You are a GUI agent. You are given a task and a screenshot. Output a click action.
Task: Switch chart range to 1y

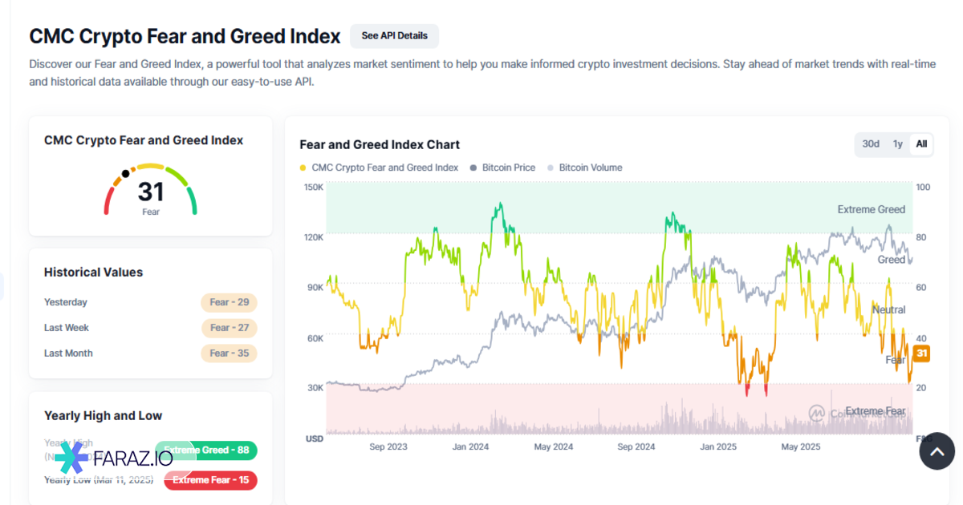[x=898, y=144]
